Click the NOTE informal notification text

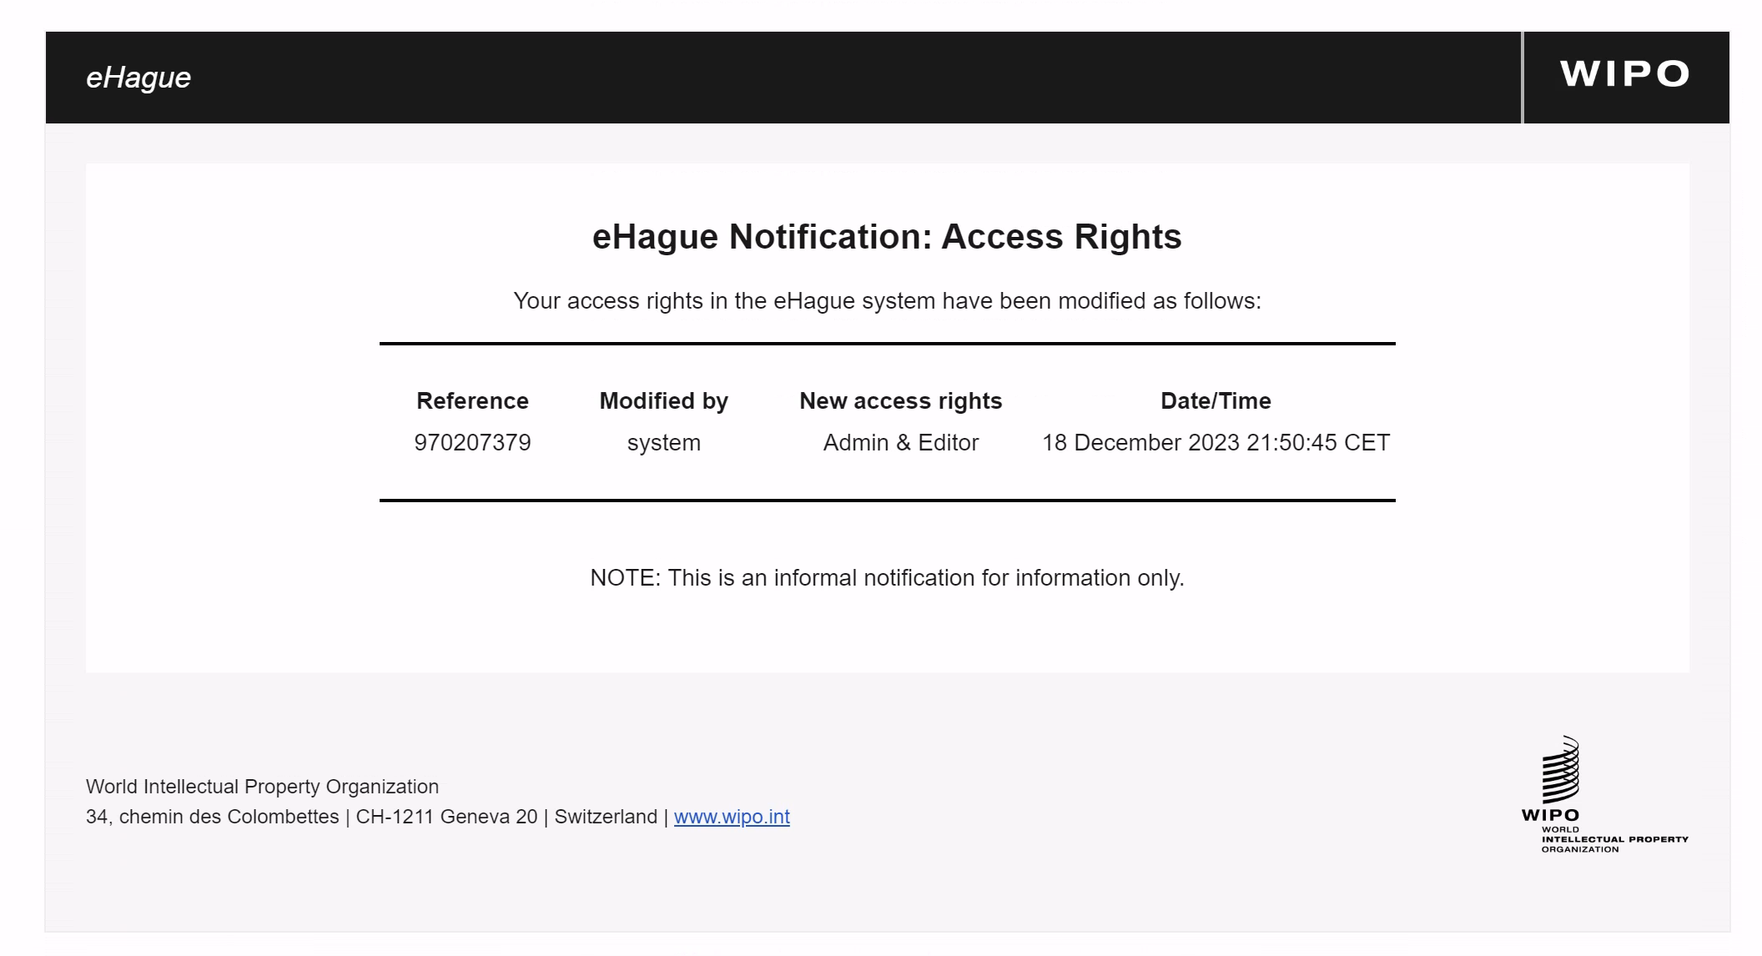click(886, 578)
